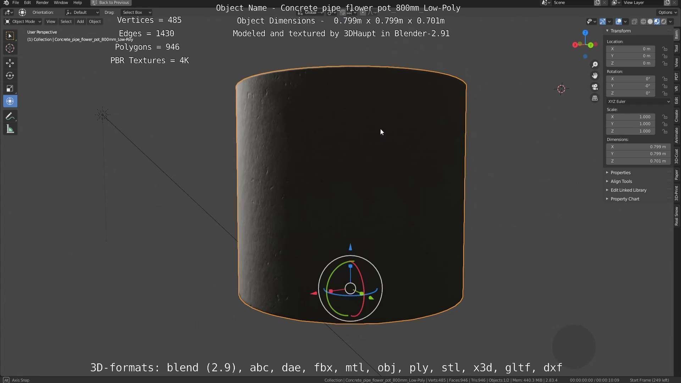This screenshot has height=383, width=681.
Task: Open editor type selector icon
Action: [x=9, y=12]
